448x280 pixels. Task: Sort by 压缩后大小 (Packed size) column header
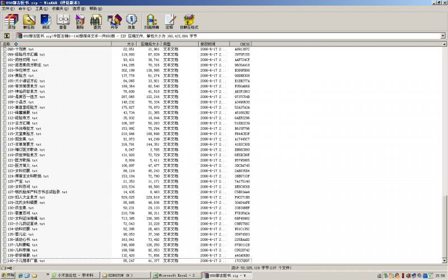tap(149, 44)
